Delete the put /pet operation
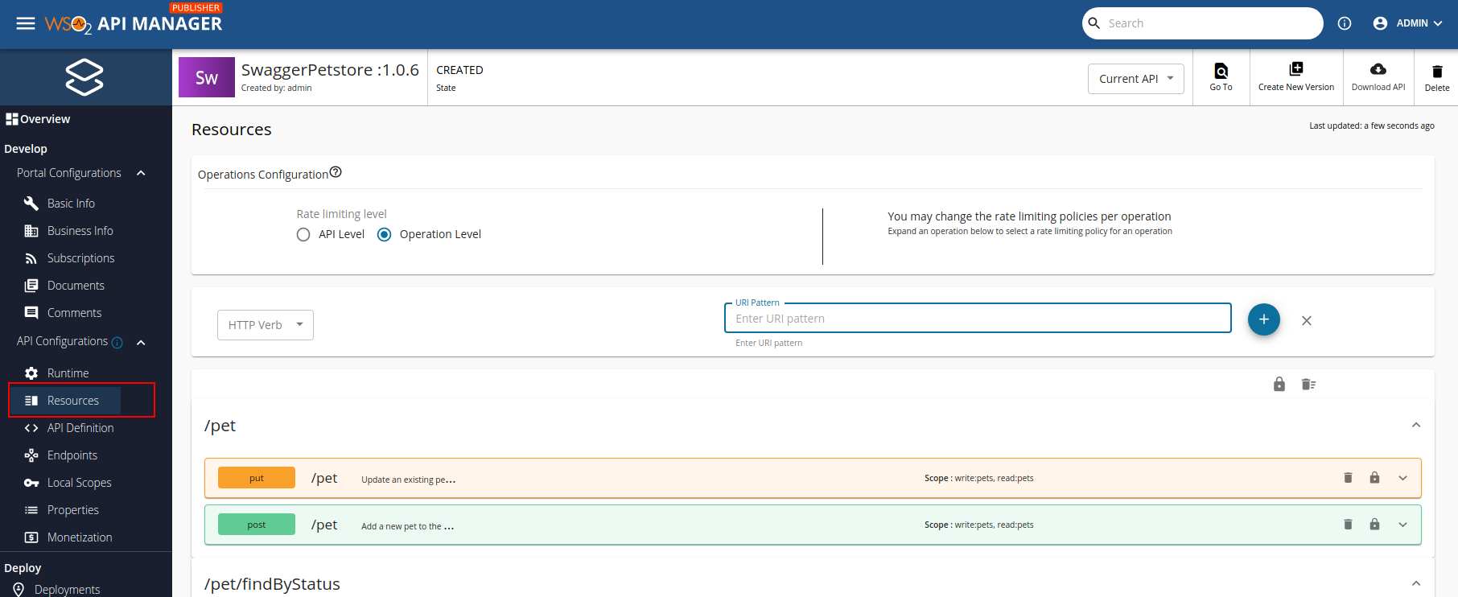Screen dimensions: 1458x597 coord(1348,478)
